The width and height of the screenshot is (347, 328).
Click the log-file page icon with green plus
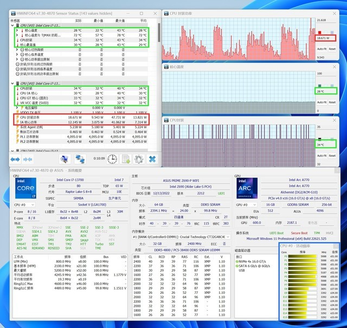[x=125, y=159]
